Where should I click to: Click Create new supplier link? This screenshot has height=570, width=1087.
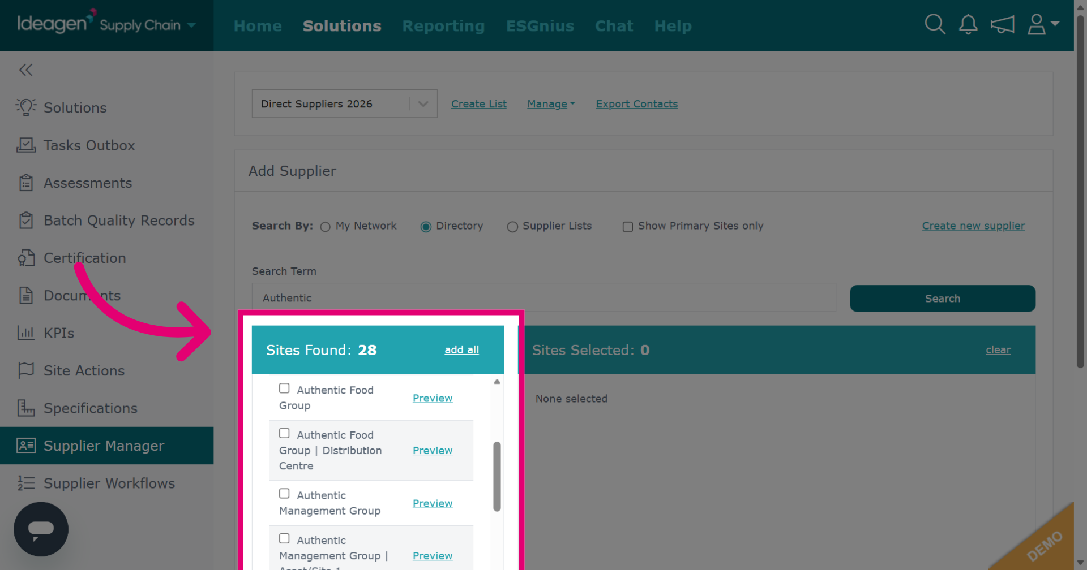973,226
